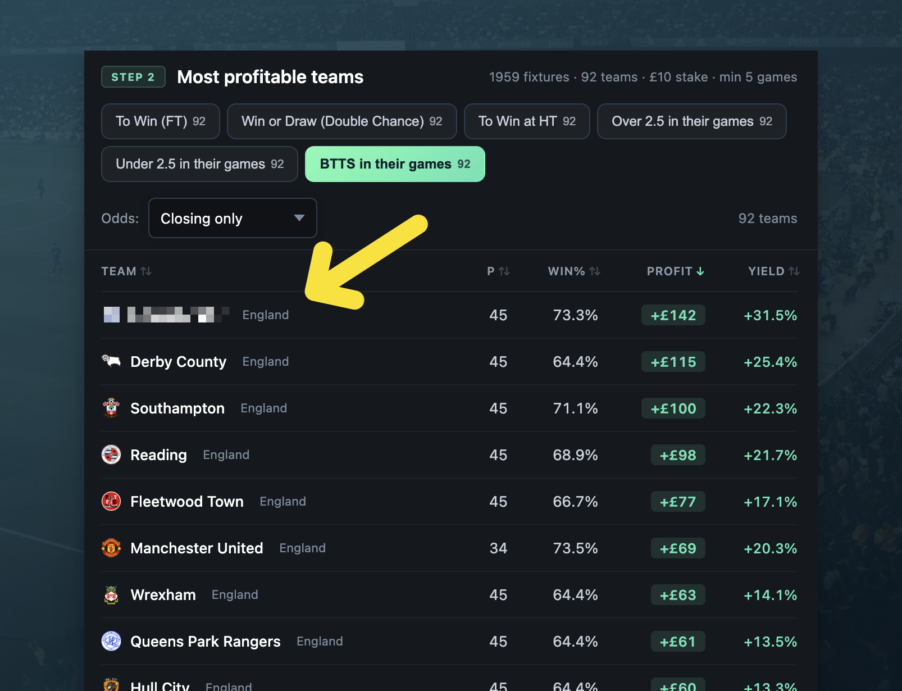The width and height of the screenshot is (902, 691).
Task: Click Derby County's +25.4% yield
Action: (771, 362)
